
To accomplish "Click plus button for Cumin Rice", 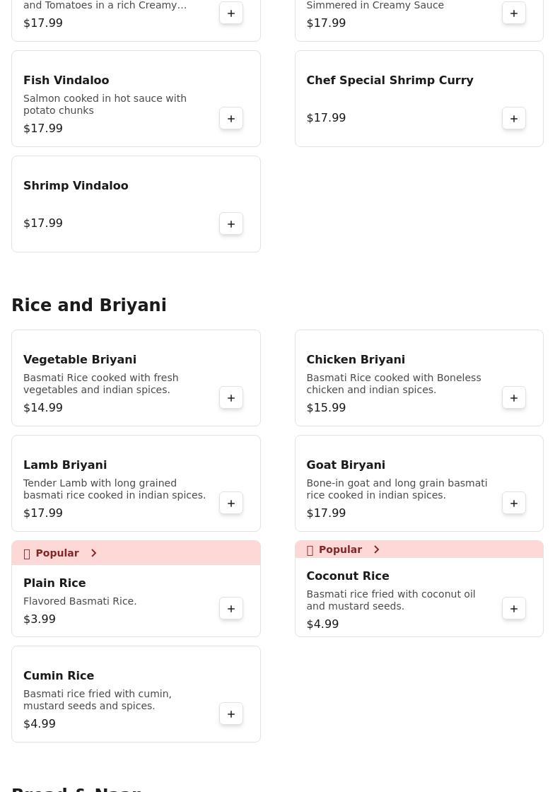I will pyautogui.click(x=231, y=714).
